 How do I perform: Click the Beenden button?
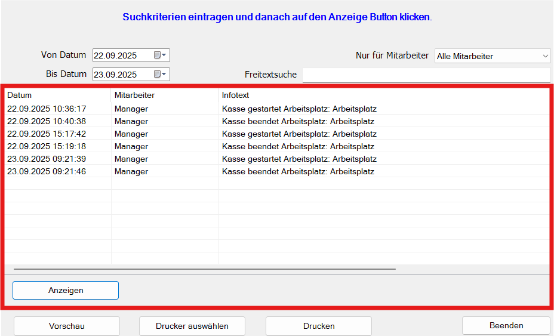point(506,325)
